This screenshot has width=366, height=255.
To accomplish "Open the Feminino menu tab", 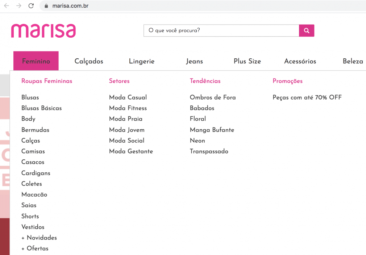I will pyautogui.click(x=36, y=61).
